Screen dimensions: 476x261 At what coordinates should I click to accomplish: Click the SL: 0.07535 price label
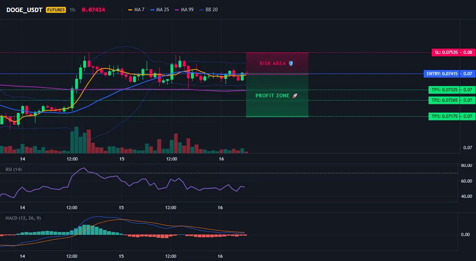point(446,52)
